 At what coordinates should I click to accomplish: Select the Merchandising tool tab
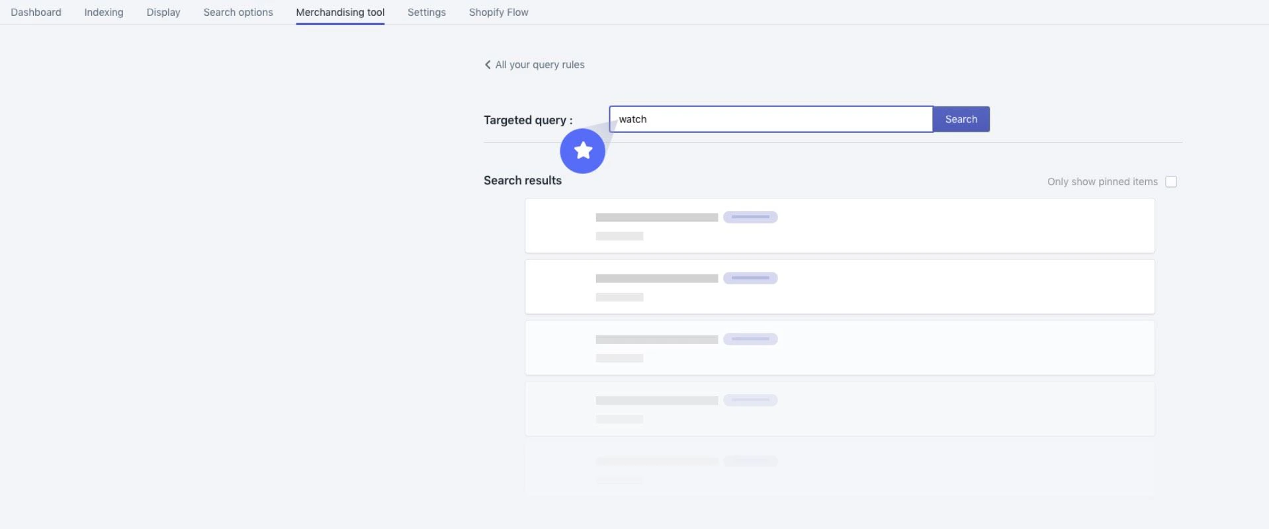coord(340,12)
